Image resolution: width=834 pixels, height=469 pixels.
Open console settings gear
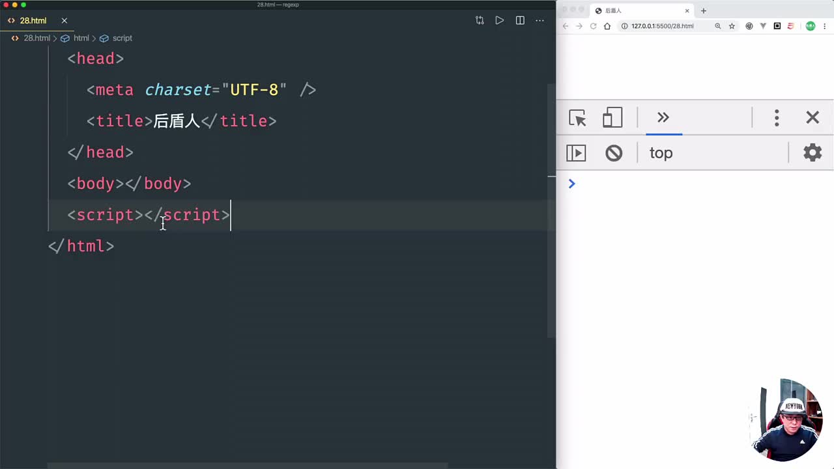tap(812, 153)
